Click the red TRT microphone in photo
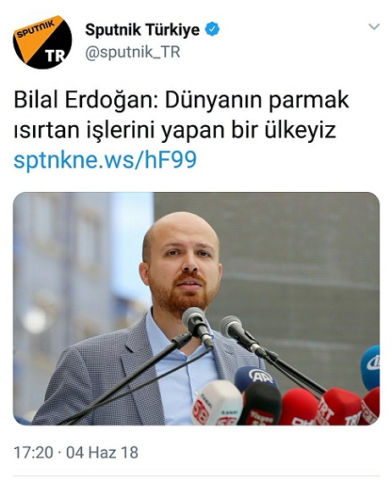 point(340,407)
